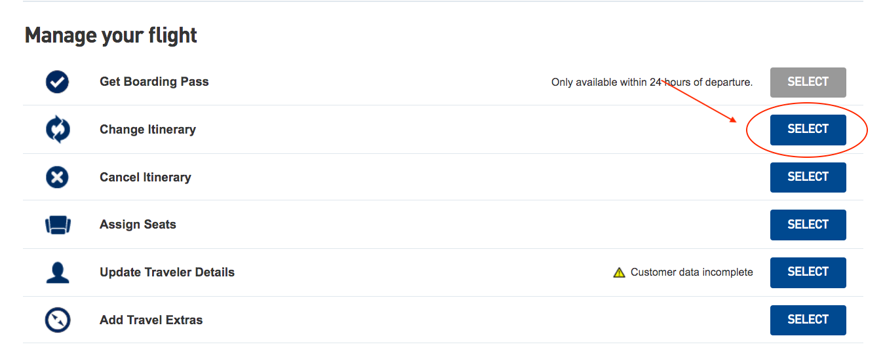This screenshot has width=885, height=355.
Task: Click the yellow warning triangle icon
Action: [619, 272]
